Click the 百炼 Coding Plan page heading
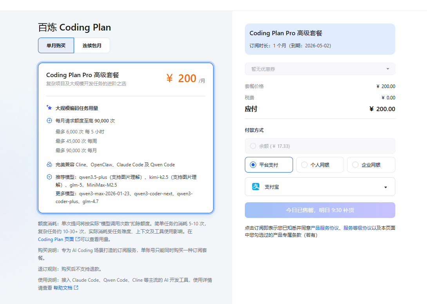The height and width of the screenshot is (304, 427). click(74, 27)
